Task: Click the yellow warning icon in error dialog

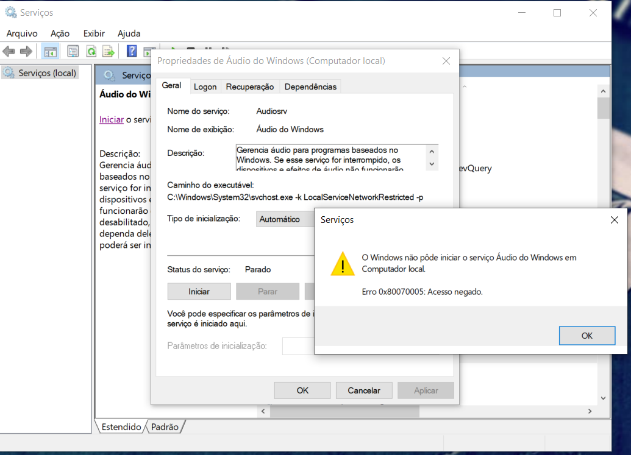Action: pos(343,264)
